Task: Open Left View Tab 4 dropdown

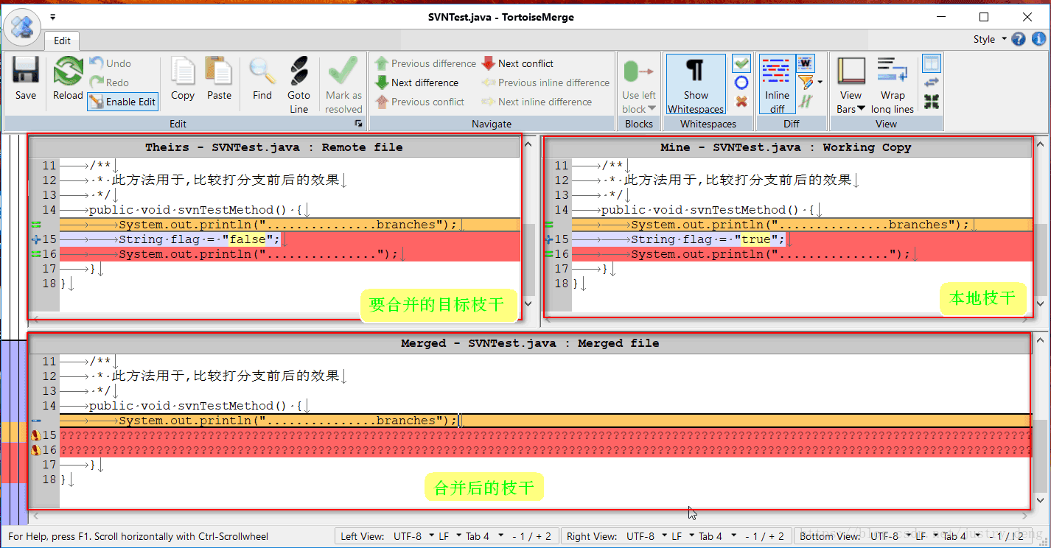Action: [485, 536]
